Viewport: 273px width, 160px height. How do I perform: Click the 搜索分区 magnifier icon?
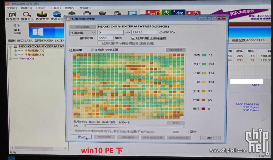(x=27, y=14)
